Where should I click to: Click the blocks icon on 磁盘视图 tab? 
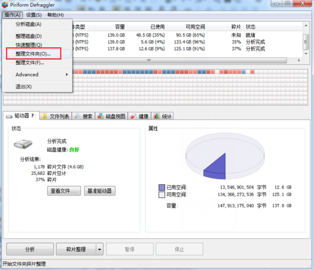pyautogui.click(x=100, y=116)
